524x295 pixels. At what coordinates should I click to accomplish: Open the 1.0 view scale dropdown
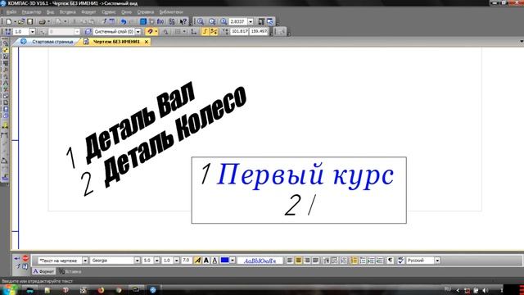point(33,31)
